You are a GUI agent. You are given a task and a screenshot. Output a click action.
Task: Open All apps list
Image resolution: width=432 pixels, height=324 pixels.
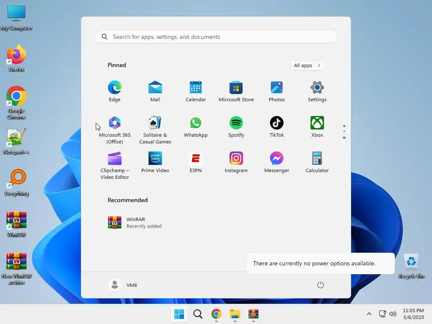[x=307, y=65]
